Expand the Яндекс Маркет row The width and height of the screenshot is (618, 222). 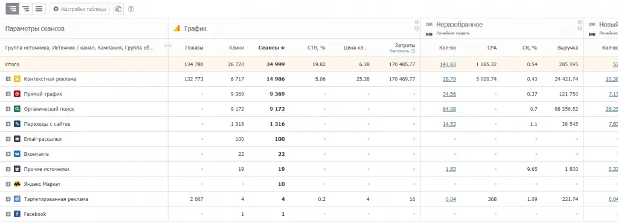point(8,184)
